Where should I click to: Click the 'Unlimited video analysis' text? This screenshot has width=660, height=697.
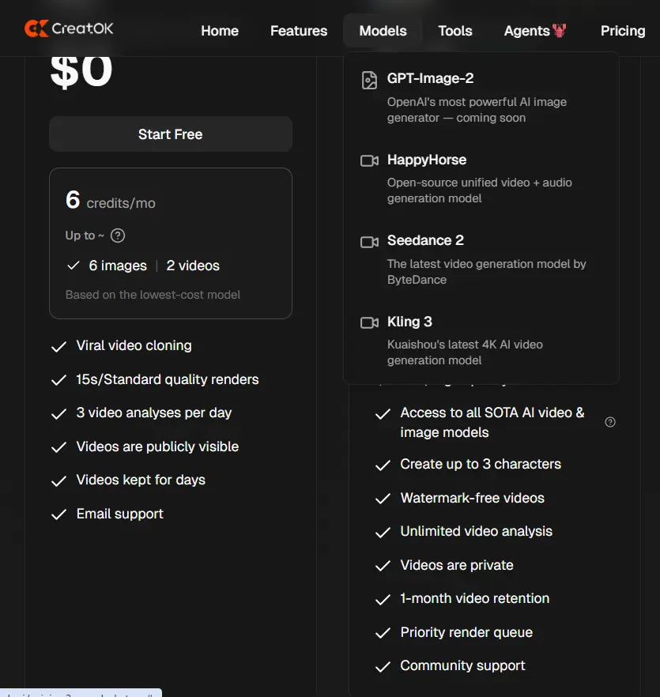point(477,531)
